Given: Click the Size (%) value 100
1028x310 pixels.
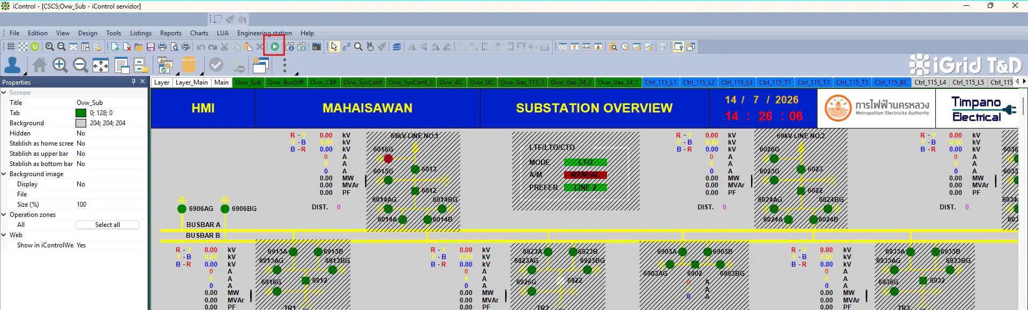Looking at the screenshot, I should (111, 205).
